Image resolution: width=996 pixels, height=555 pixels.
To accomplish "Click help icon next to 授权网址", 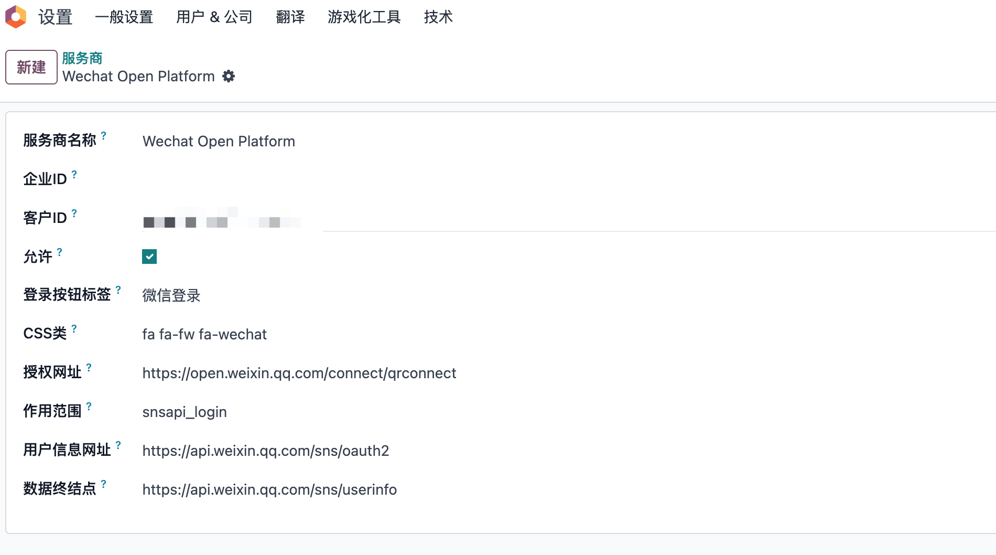I will point(89,367).
